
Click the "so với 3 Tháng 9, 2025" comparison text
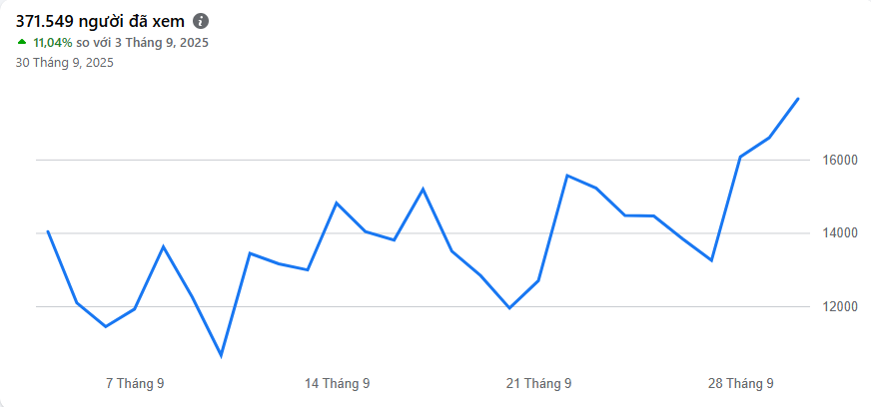[x=142, y=43]
